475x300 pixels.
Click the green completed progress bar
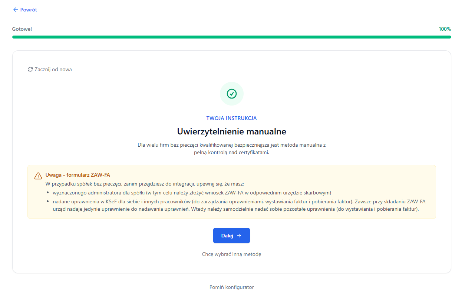coord(232,37)
